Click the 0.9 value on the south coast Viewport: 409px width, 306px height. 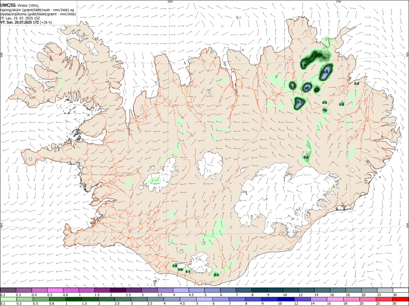point(180,270)
